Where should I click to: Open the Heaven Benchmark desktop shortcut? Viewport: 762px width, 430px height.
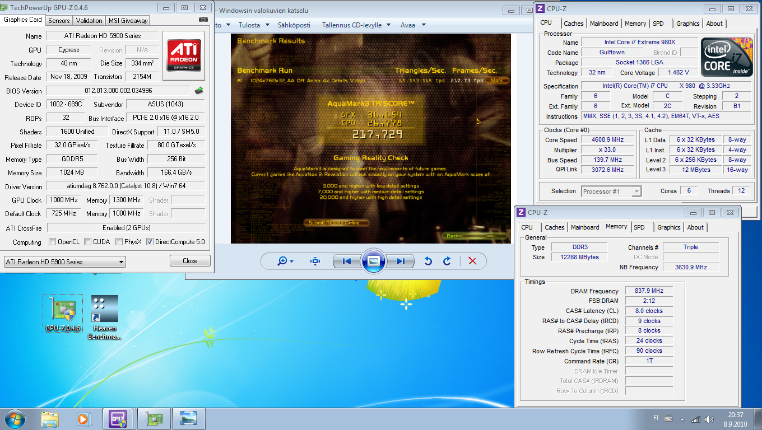tap(105, 317)
